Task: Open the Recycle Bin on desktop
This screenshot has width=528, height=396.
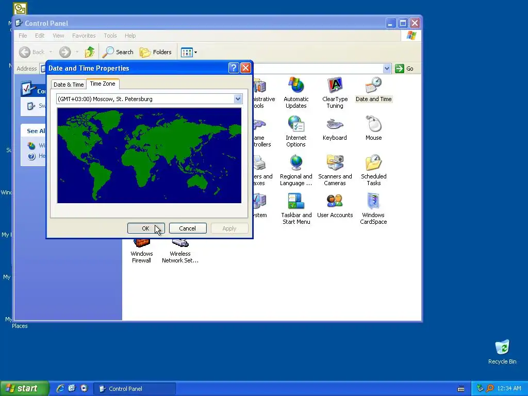Action: click(502, 352)
